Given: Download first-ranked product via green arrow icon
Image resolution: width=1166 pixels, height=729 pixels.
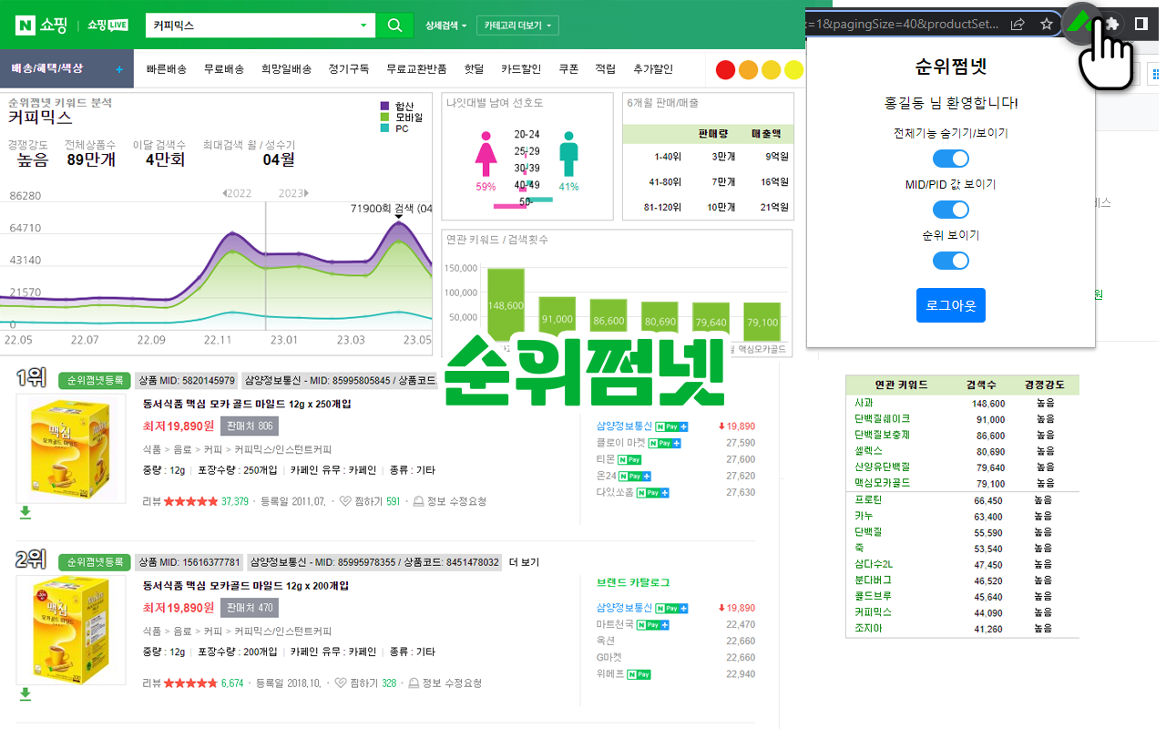Looking at the screenshot, I should click(x=26, y=513).
